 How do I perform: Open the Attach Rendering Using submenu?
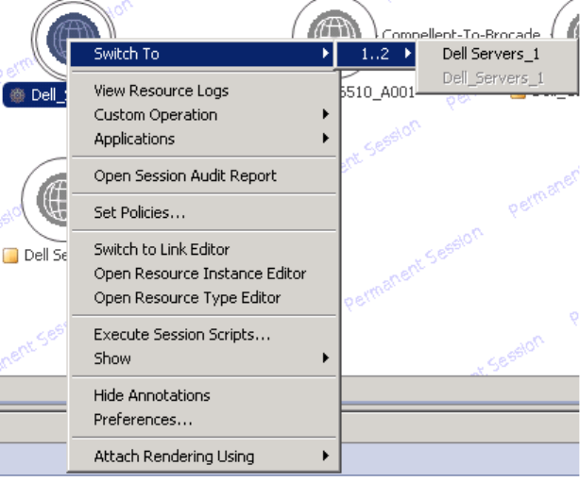[x=201, y=457]
